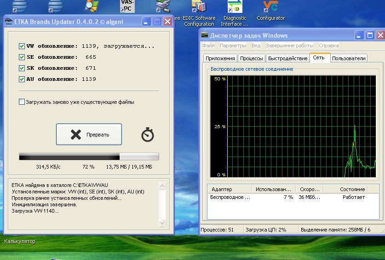The height and width of the screenshot is (260, 385).
Task: Switch to the Пользователи tab
Action: tap(349, 58)
